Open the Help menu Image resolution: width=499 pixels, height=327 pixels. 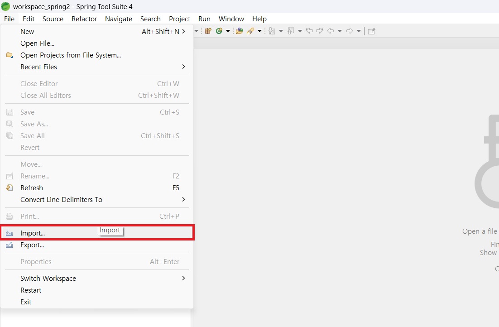pos(259,19)
